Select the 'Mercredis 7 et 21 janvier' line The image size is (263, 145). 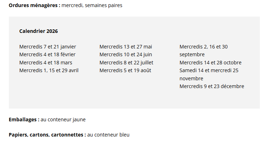48,47
